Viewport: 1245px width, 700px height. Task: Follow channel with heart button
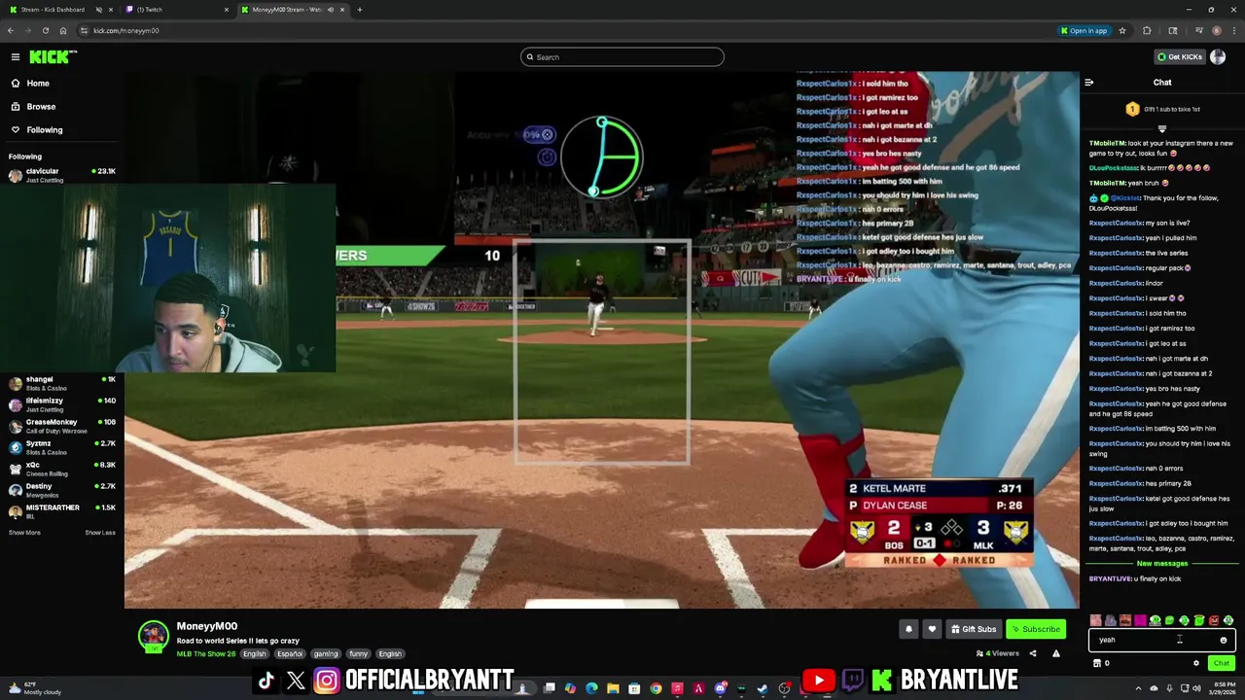[932, 629]
